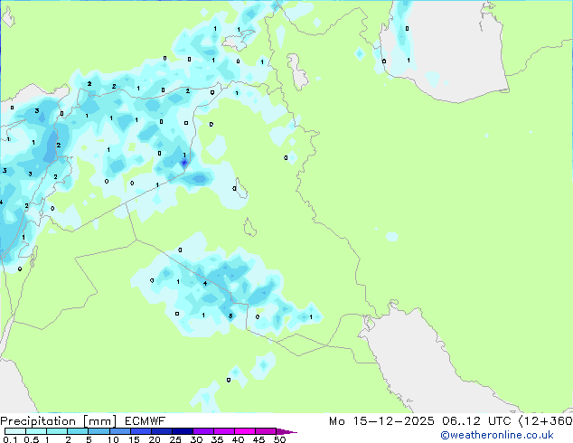
Task: Click the '0.1' tick label under legend
Action: pyautogui.click(x=10, y=439)
